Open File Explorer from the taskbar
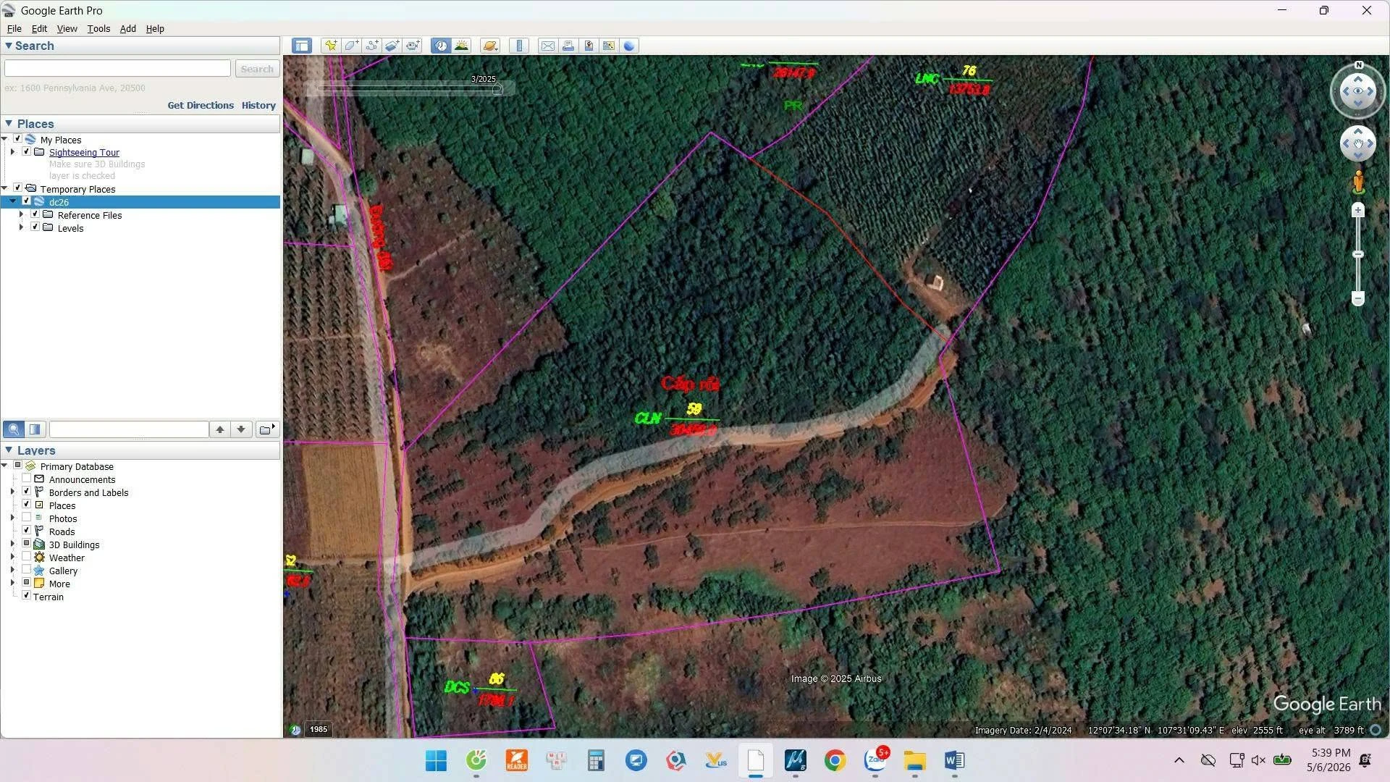 [914, 760]
